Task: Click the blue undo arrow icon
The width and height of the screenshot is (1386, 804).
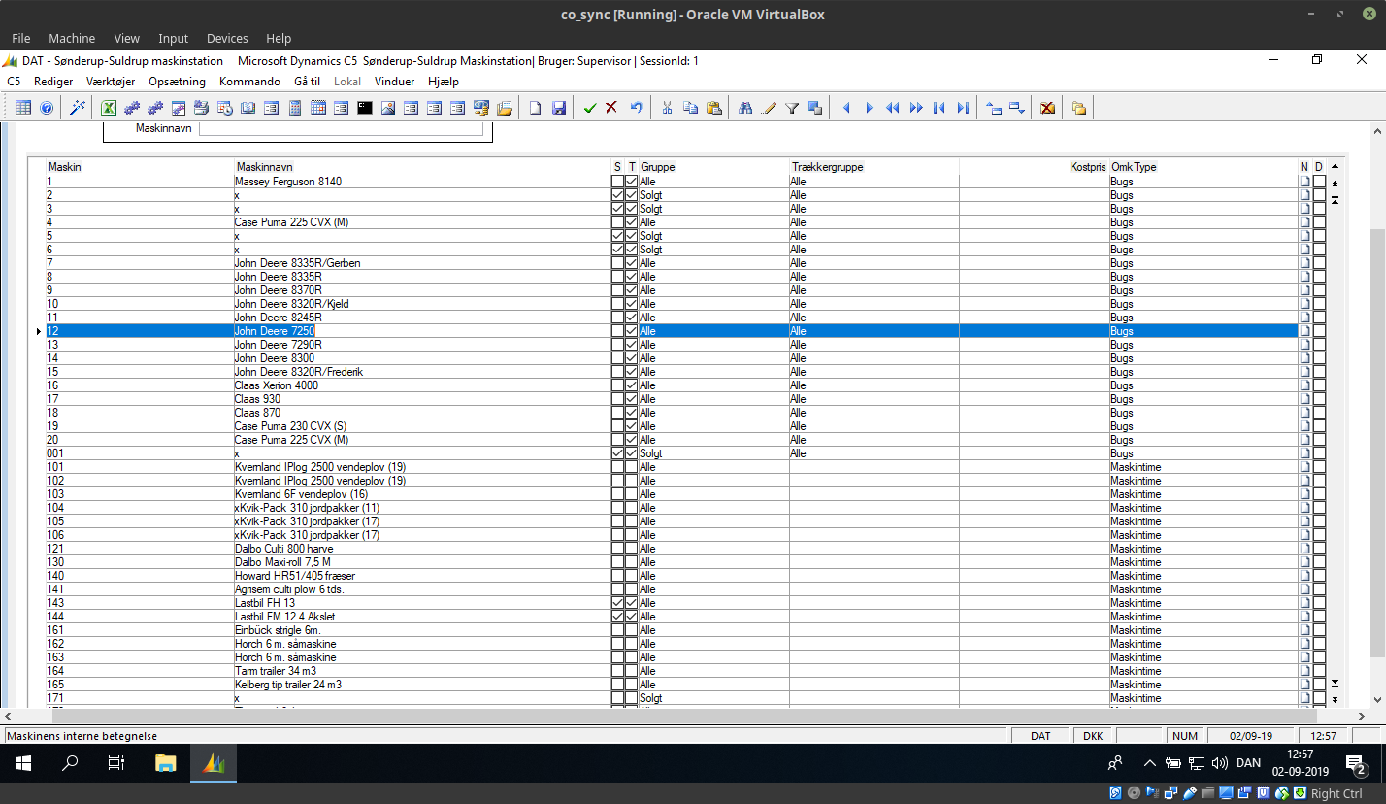Action: [636, 108]
